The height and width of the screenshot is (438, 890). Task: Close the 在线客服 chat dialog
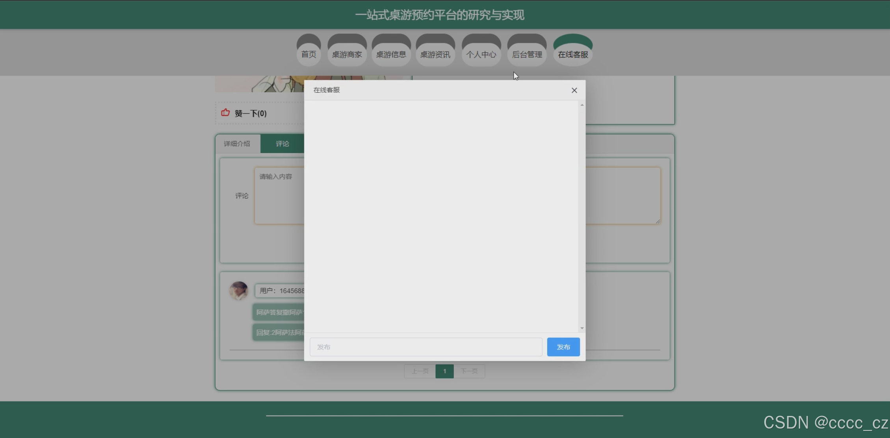point(574,91)
